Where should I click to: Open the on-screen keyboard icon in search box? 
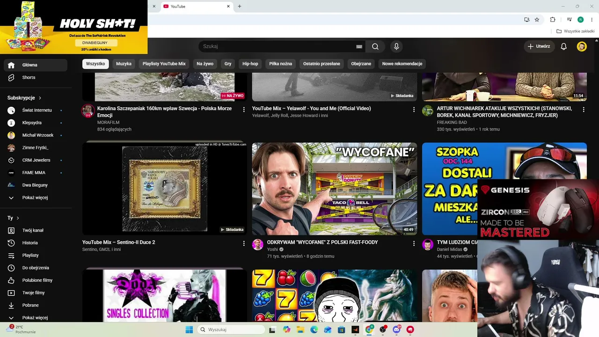[359, 46]
